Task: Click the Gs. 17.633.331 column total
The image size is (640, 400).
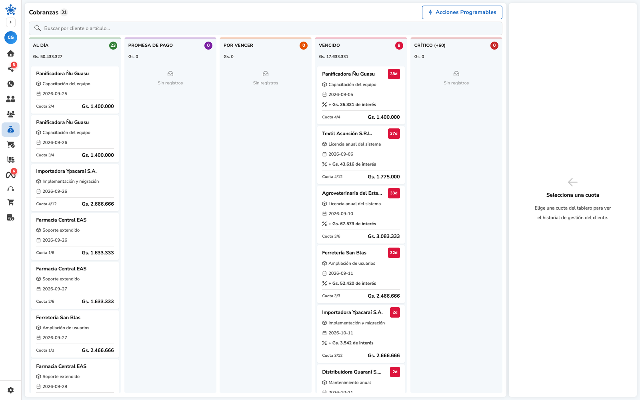Action: 334,57
